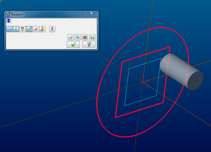Click the cyan toolpath rectangle outline
The height and width of the screenshot is (152, 211).
click(x=143, y=82)
